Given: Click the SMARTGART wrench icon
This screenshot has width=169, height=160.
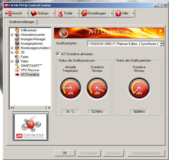Looking at the screenshot, I should (x=17, y=65).
